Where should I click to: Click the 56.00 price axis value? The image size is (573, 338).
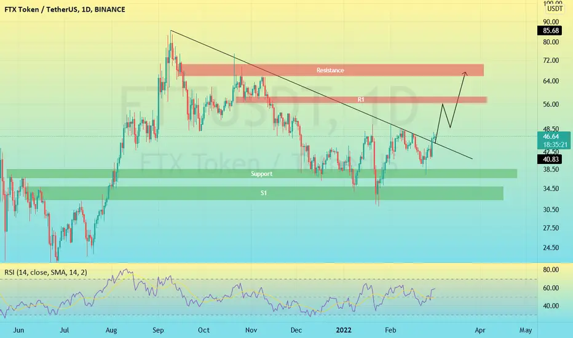551,104
